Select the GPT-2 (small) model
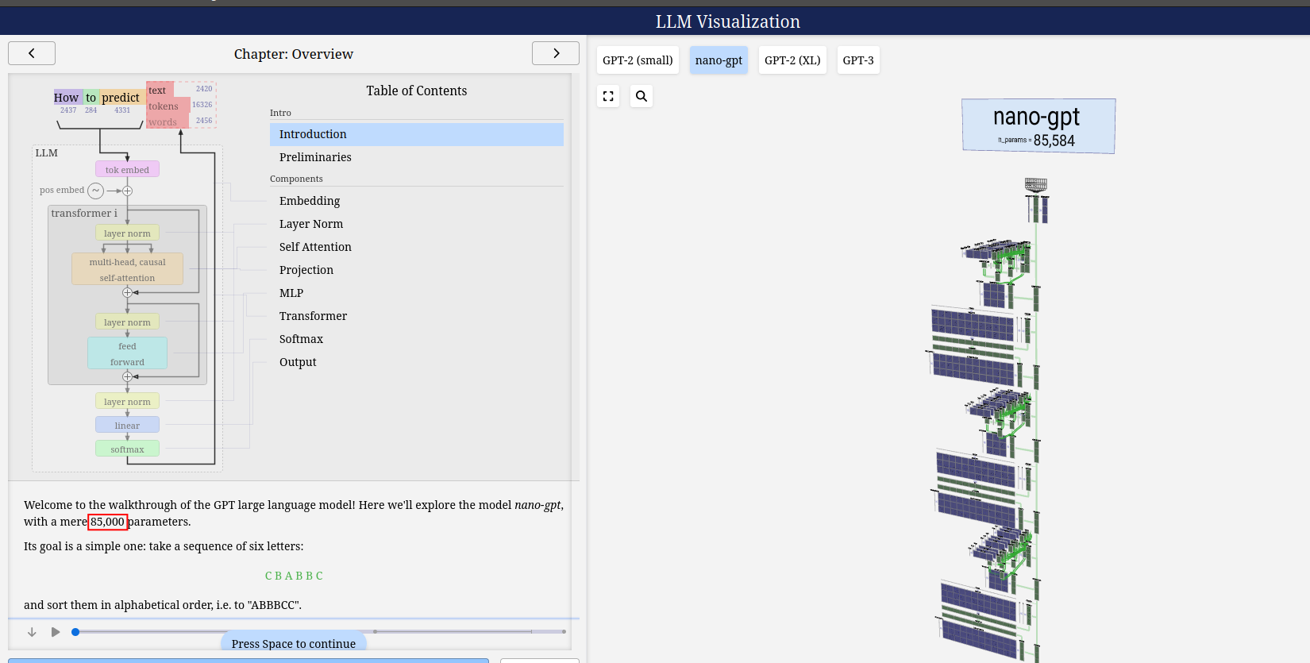Image resolution: width=1310 pixels, height=663 pixels. coord(638,60)
